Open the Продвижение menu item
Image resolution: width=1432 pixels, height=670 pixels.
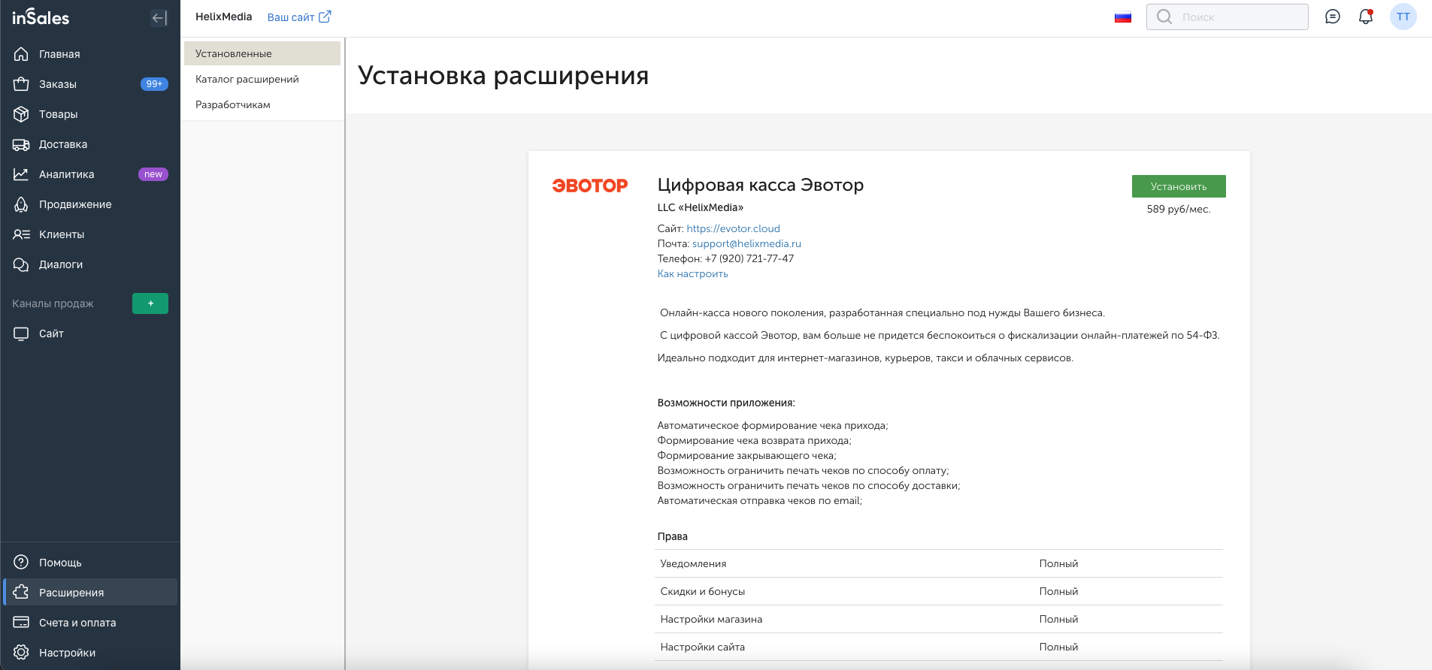click(x=90, y=204)
